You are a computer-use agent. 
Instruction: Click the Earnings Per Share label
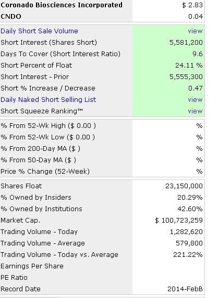32,266
